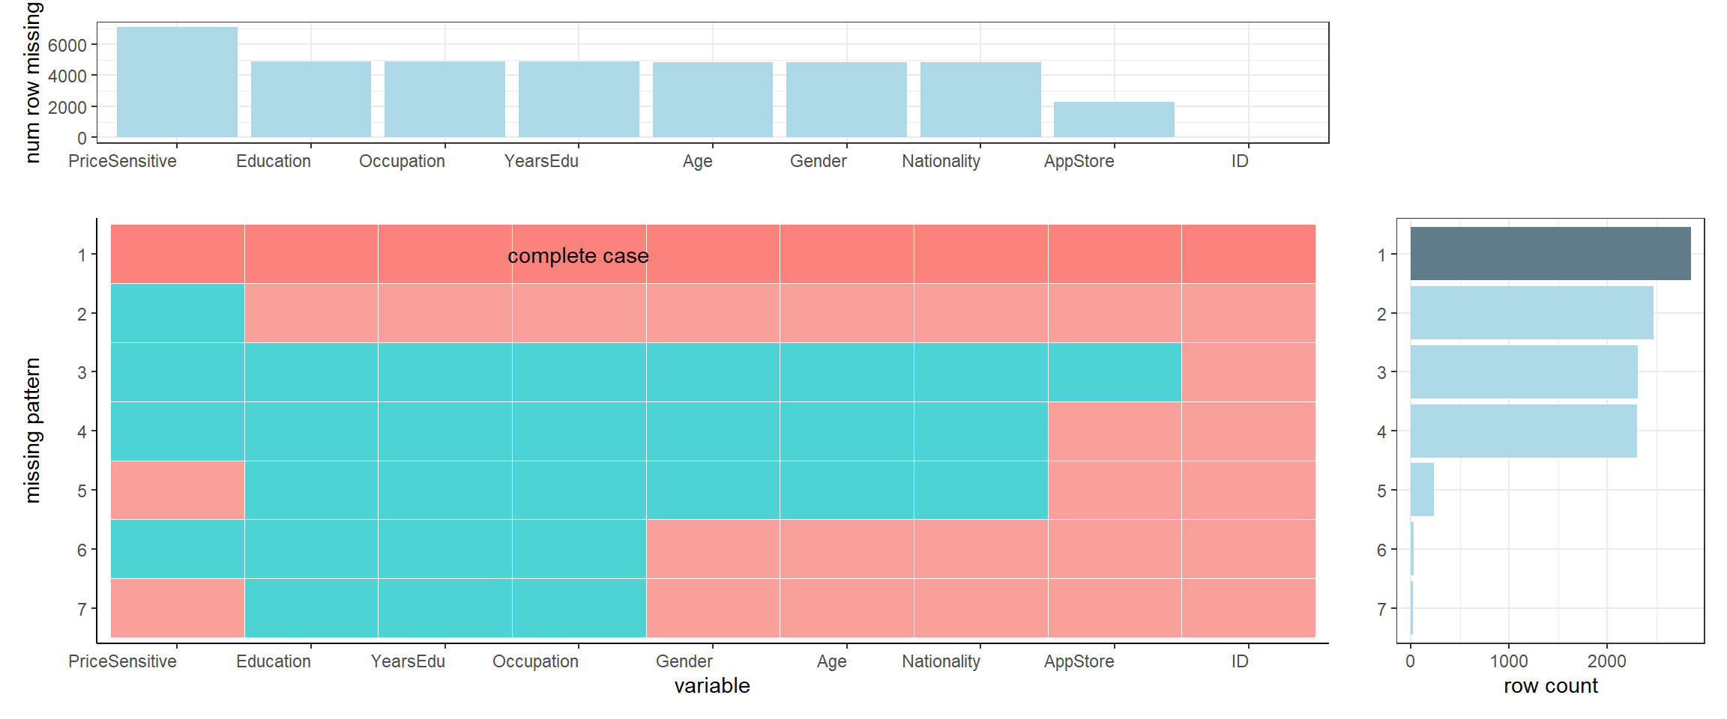Click the "complete case" annotation text
The width and height of the screenshot is (1727, 719).
pos(578,256)
